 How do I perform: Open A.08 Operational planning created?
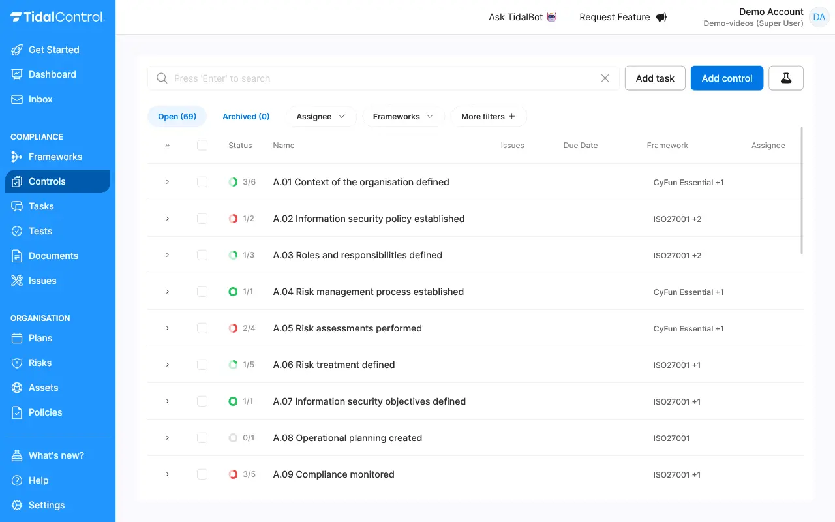348,438
